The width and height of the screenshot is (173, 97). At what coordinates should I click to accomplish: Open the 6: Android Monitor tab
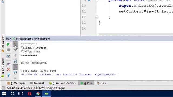pos(62,83)
